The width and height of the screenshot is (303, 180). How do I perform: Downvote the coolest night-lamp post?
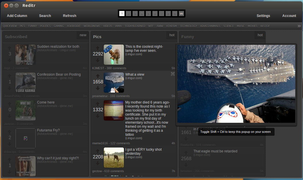click(x=98, y=60)
